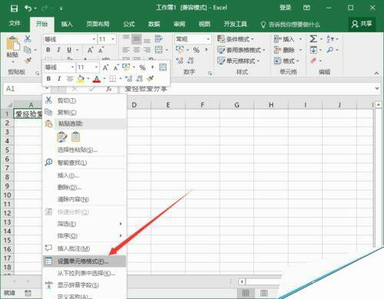This screenshot has height=299, width=384.
Task: Expand the number format 常规 dropdown
Action: pyautogui.click(x=208, y=39)
